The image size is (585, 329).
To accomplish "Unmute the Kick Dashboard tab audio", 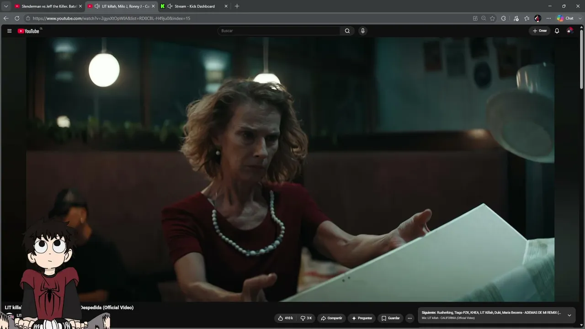I will pyautogui.click(x=170, y=6).
